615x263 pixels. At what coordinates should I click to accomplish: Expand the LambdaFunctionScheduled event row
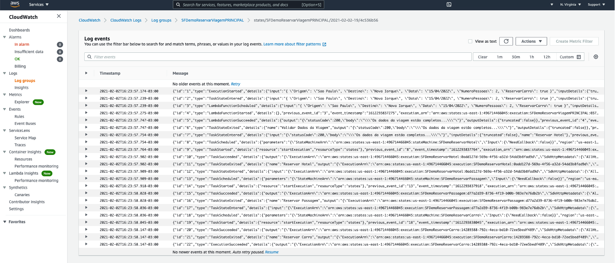pyautogui.click(x=86, y=105)
